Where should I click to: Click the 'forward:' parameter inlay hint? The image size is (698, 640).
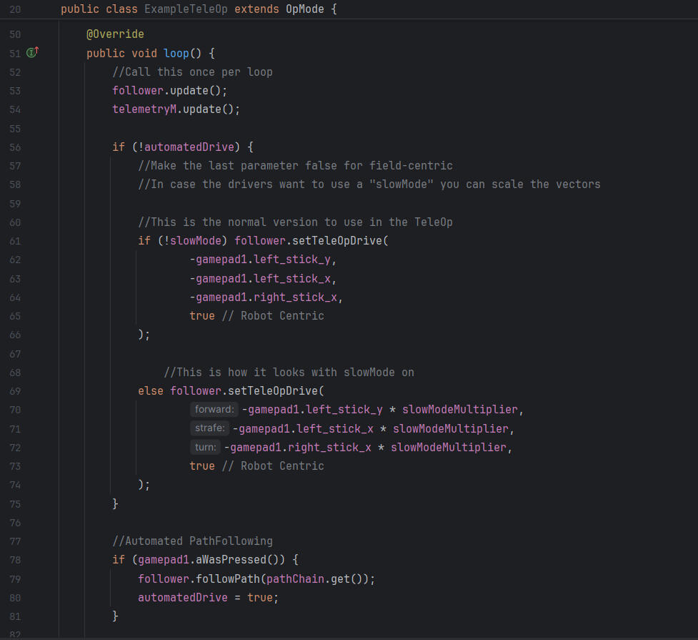pos(214,410)
